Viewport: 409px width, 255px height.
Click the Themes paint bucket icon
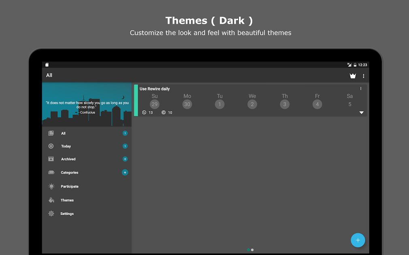coord(51,200)
